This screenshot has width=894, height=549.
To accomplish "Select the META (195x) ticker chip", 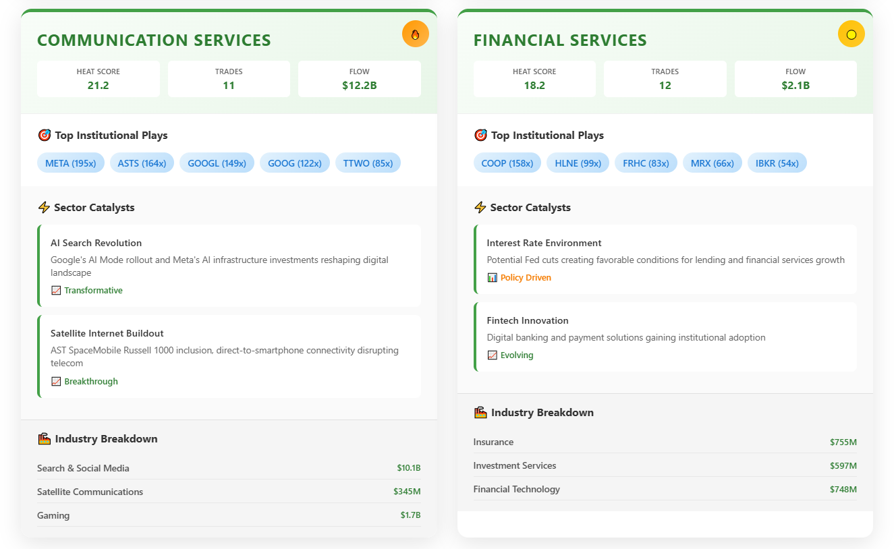I will tap(71, 163).
